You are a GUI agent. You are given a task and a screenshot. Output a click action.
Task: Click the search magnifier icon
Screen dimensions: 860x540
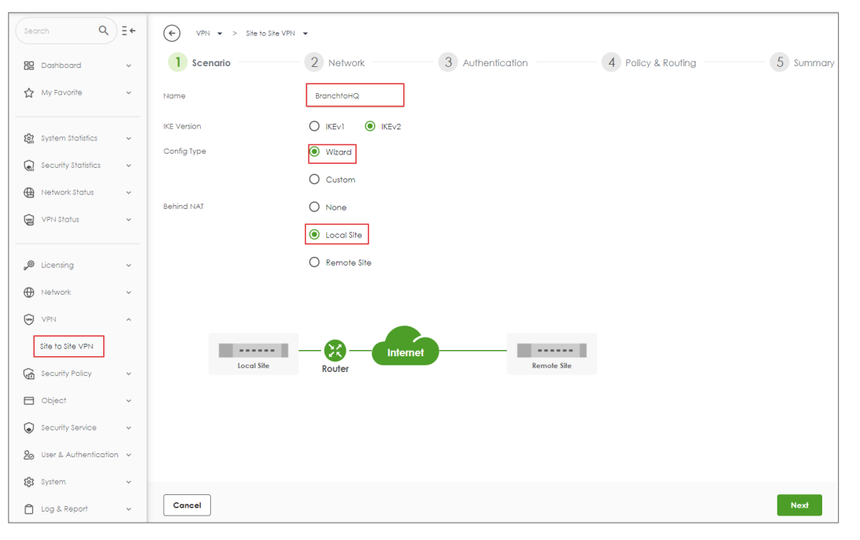(103, 31)
